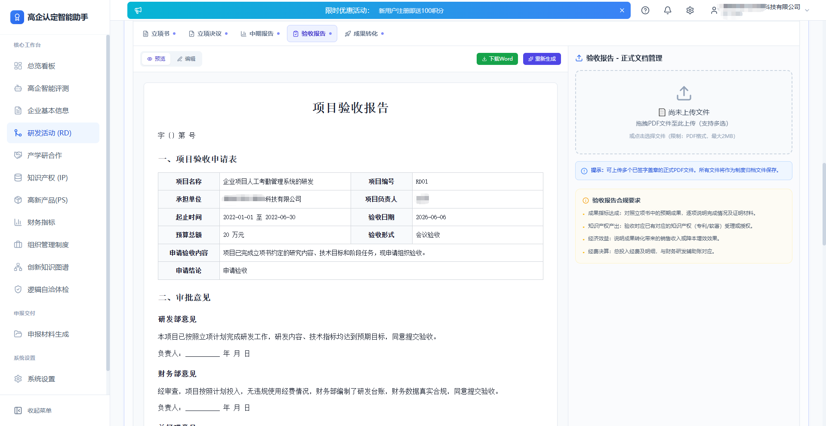The height and width of the screenshot is (426, 826).
Task: Click the 重新生成 button
Action: coord(542,59)
